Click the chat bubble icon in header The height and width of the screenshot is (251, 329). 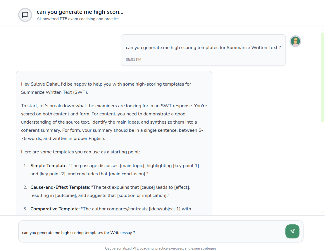tap(25, 15)
